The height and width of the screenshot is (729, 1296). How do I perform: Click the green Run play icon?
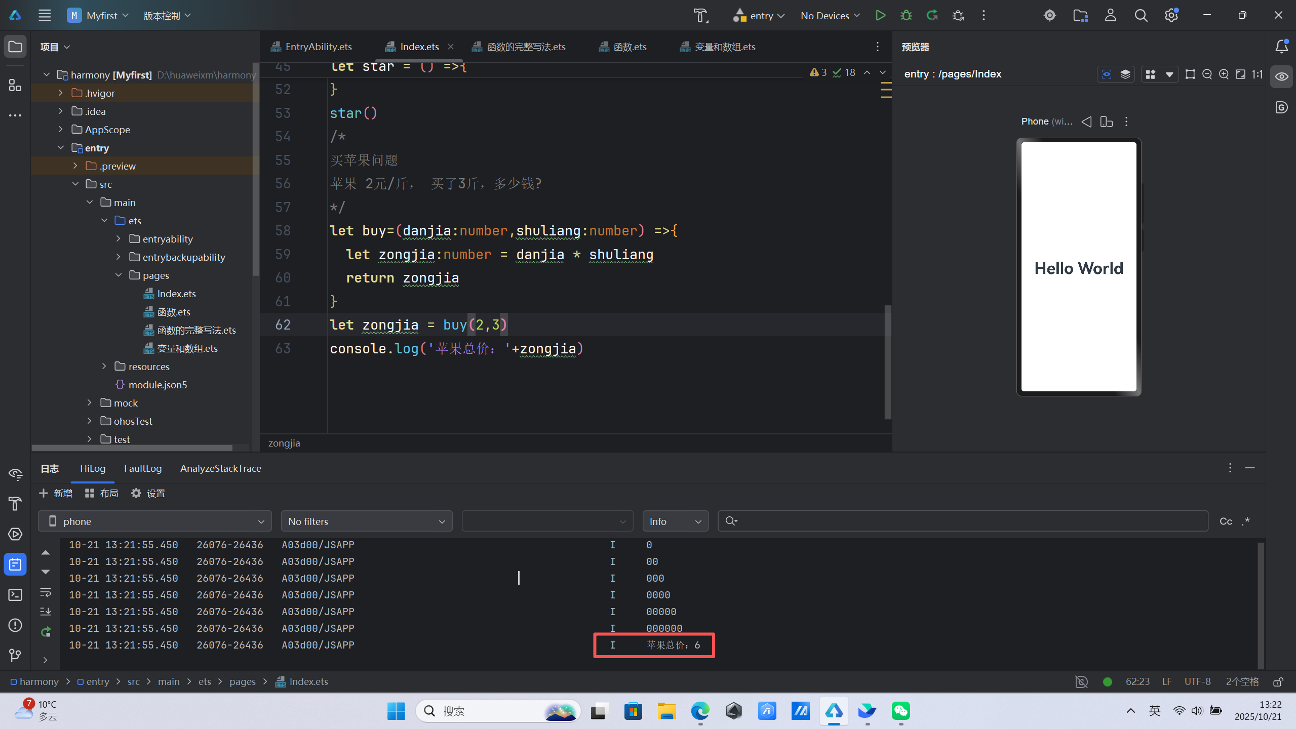(x=880, y=15)
